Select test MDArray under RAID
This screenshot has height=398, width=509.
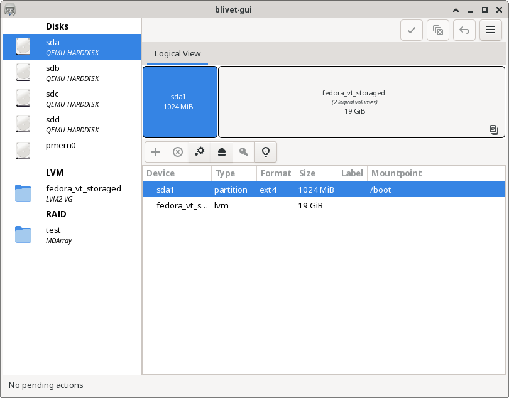pyautogui.click(x=72, y=235)
